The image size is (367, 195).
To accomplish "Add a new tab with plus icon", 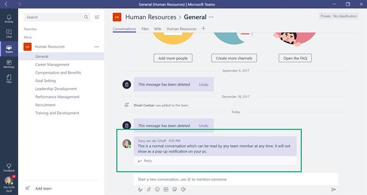I will (203, 29).
